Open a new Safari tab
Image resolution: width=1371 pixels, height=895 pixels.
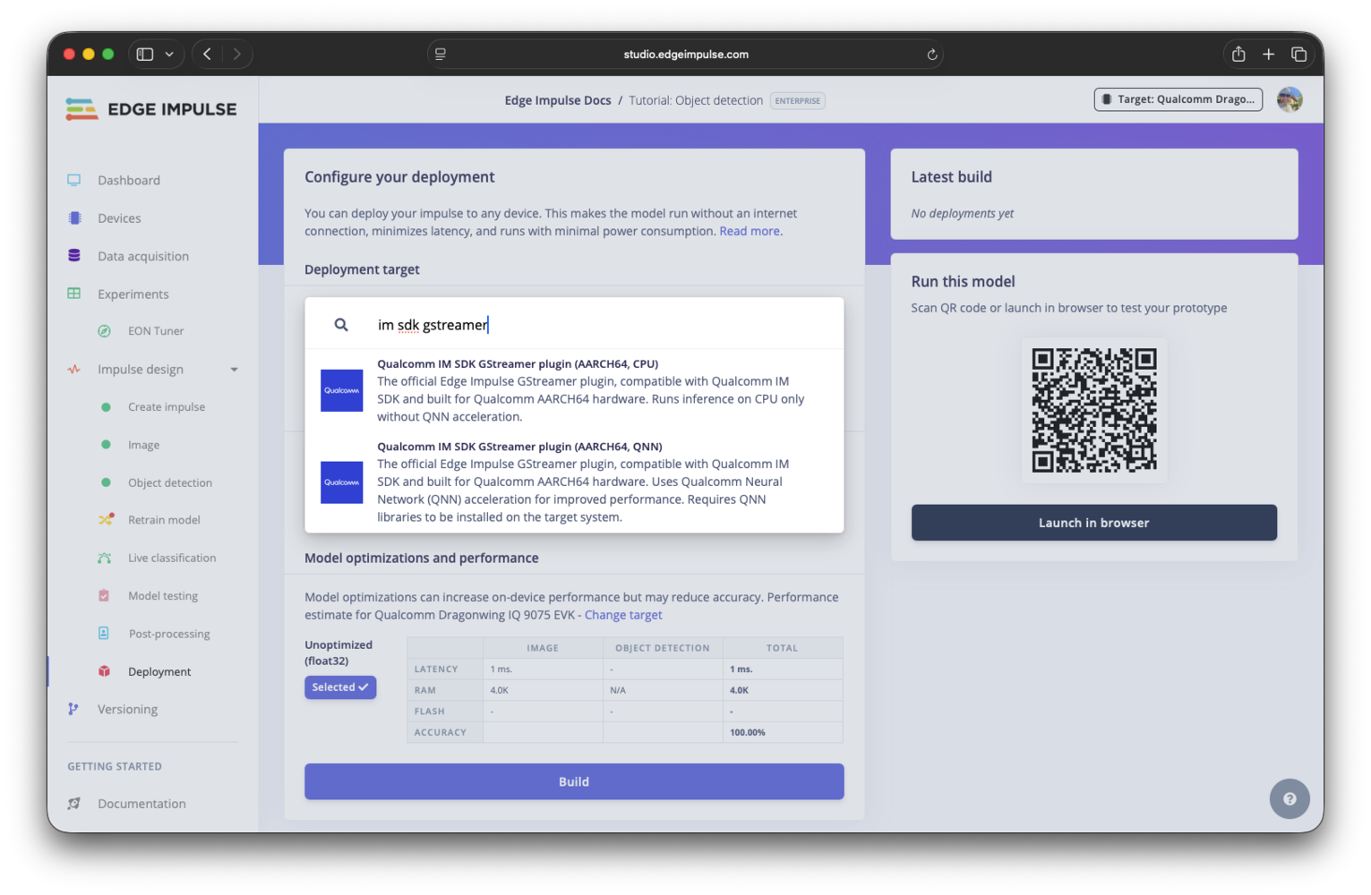click(x=1269, y=55)
